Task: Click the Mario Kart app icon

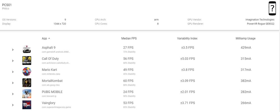Action: [x=27, y=72]
